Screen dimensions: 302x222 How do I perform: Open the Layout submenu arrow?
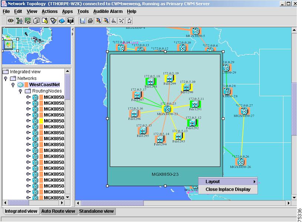(x=254, y=181)
